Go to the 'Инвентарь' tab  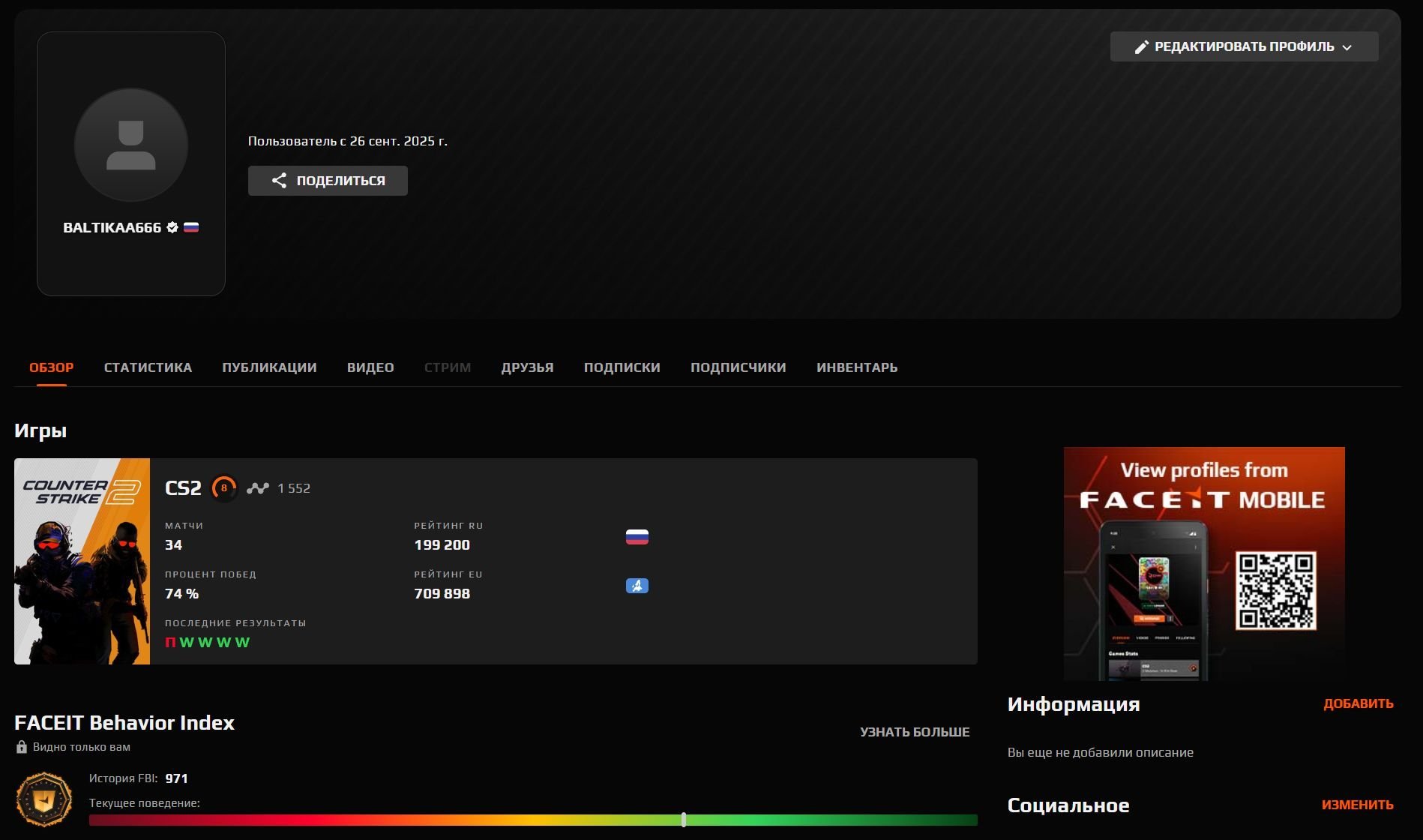point(856,367)
